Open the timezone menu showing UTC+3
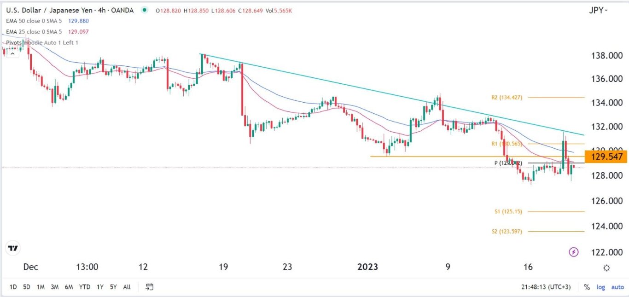Screen dimensions: 629x297 (x=543, y=287)
